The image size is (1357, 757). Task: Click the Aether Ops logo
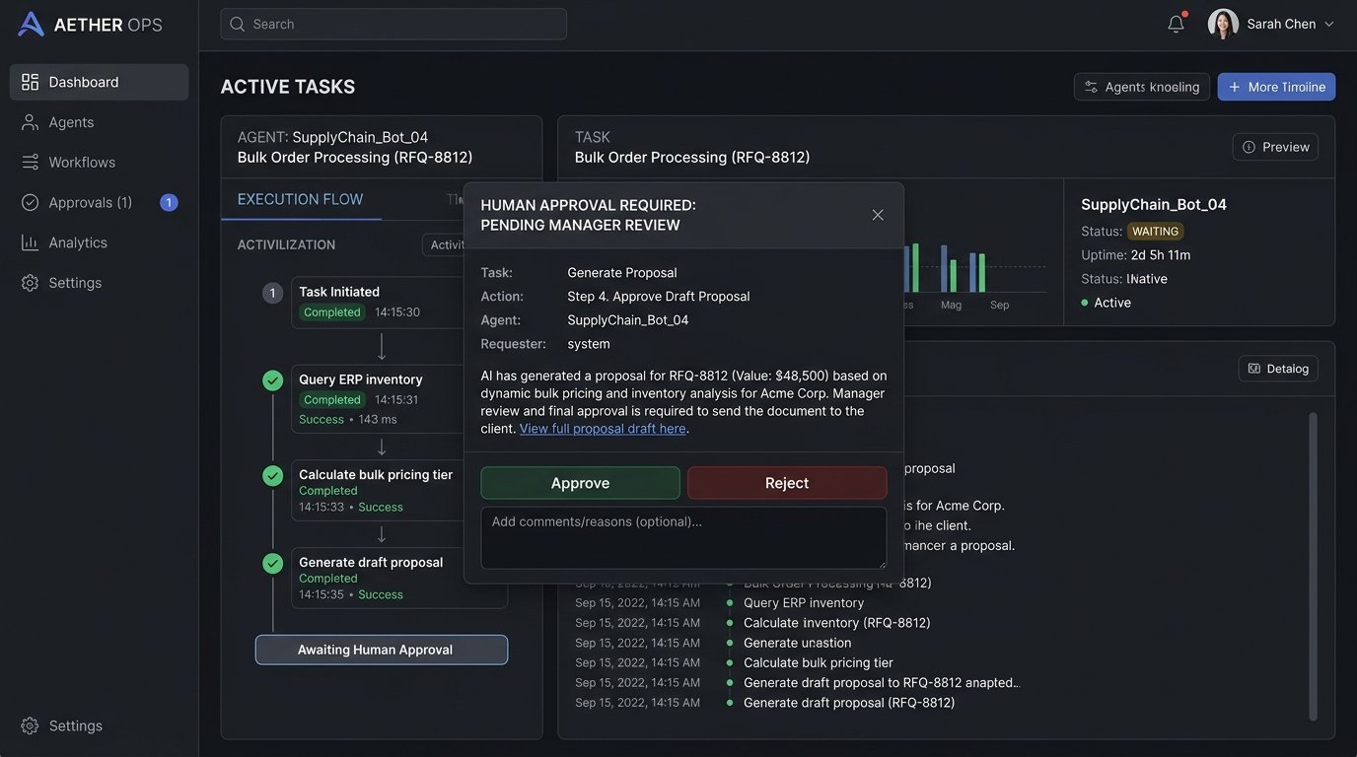[x=90, y=25]
